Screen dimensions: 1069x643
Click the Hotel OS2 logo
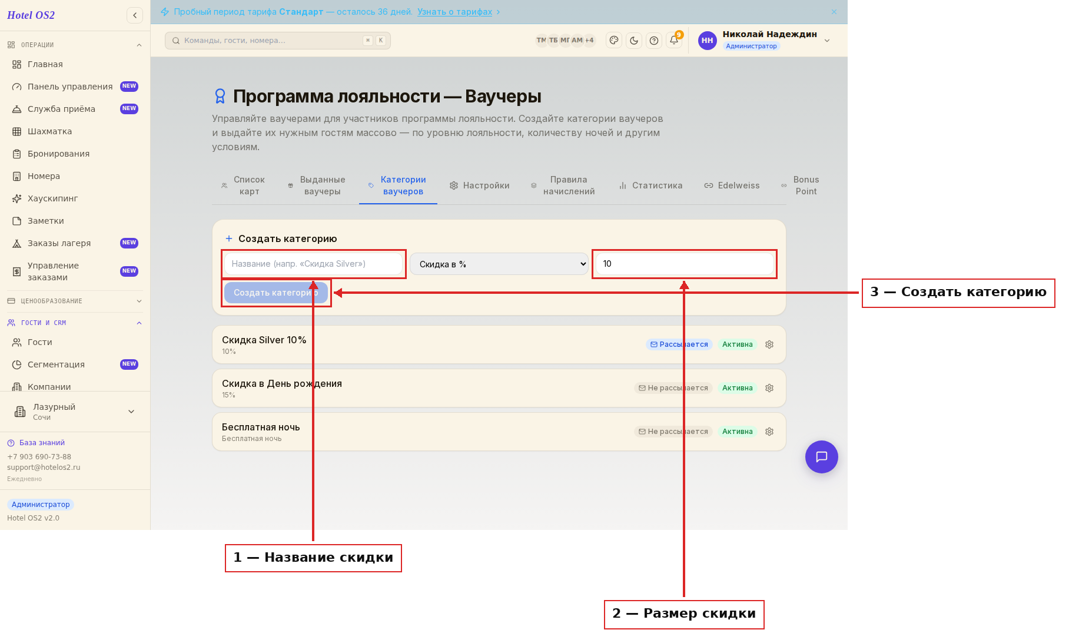(31, 15)
